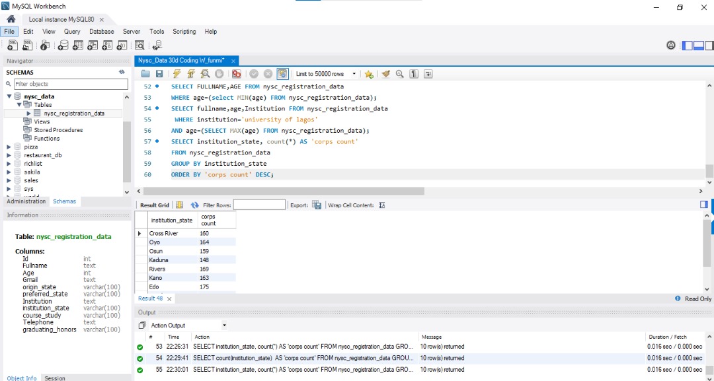714x381 pixels.
Task: Toggle autocommit mode button
Action: click(282, 74)
